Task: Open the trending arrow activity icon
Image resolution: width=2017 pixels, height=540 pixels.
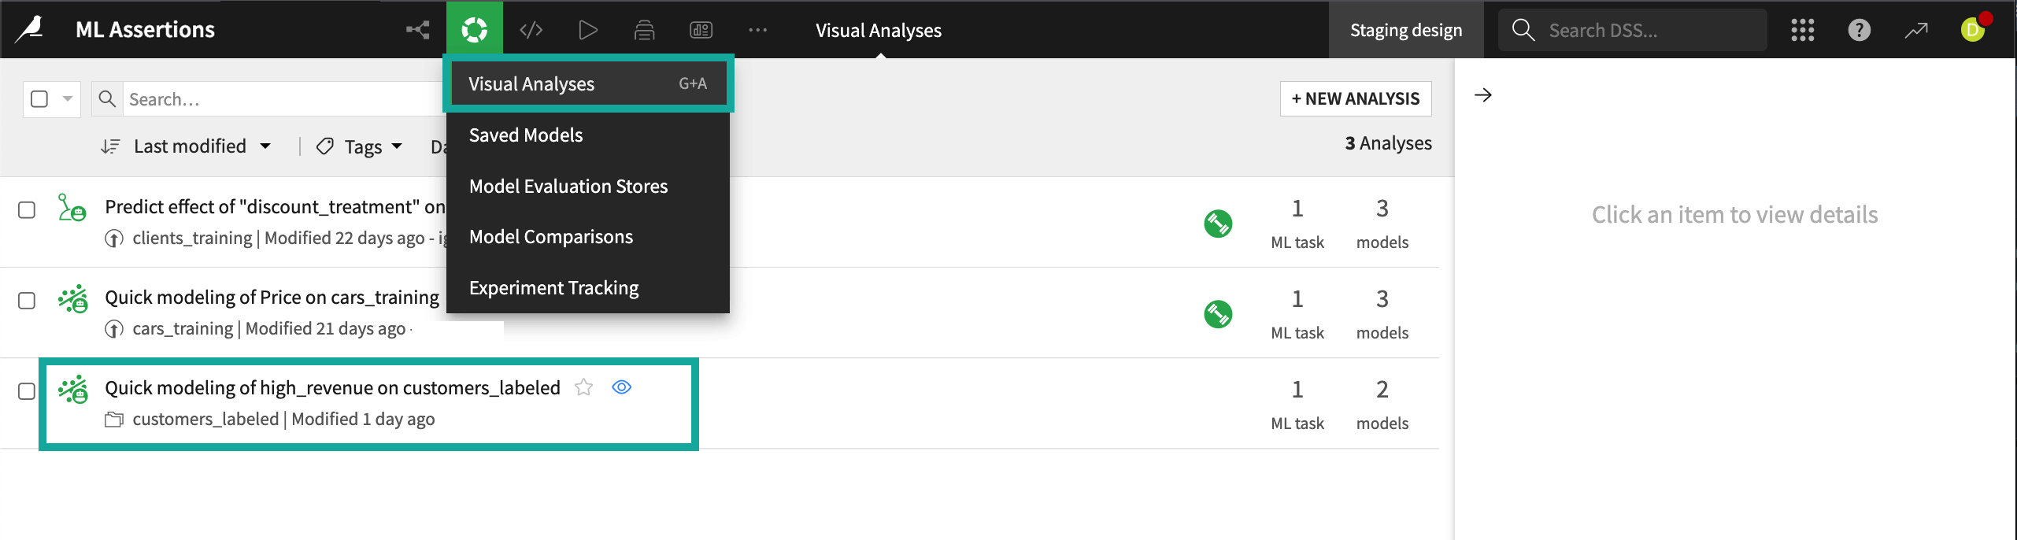Action: point(1916,29)
